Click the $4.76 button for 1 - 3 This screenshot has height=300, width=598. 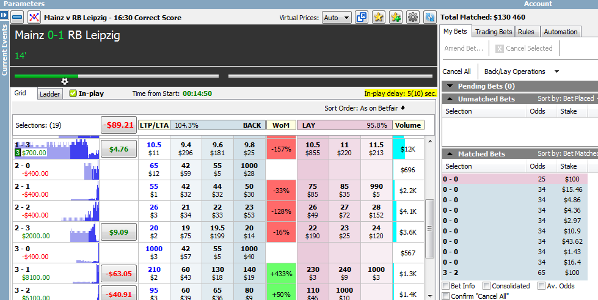(119, 149)
